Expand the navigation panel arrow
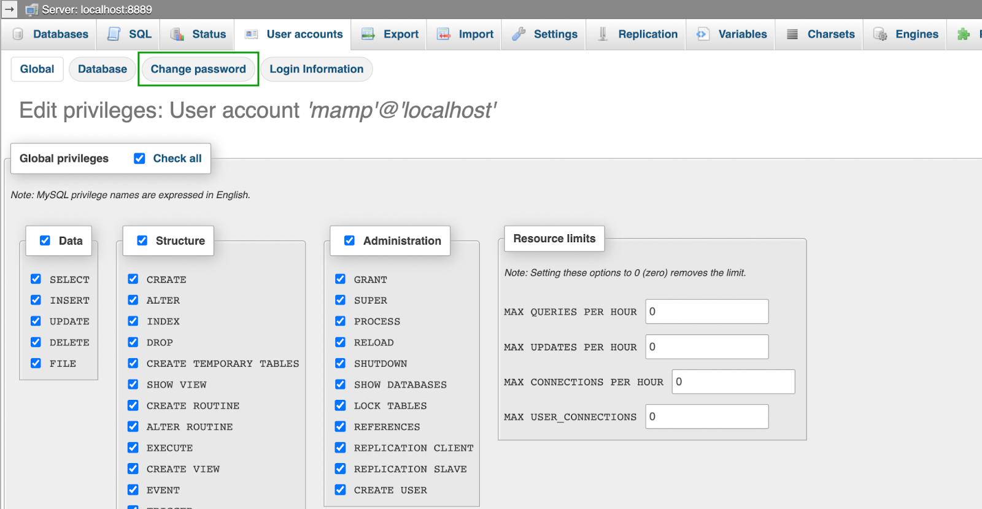 click(9, 9)
